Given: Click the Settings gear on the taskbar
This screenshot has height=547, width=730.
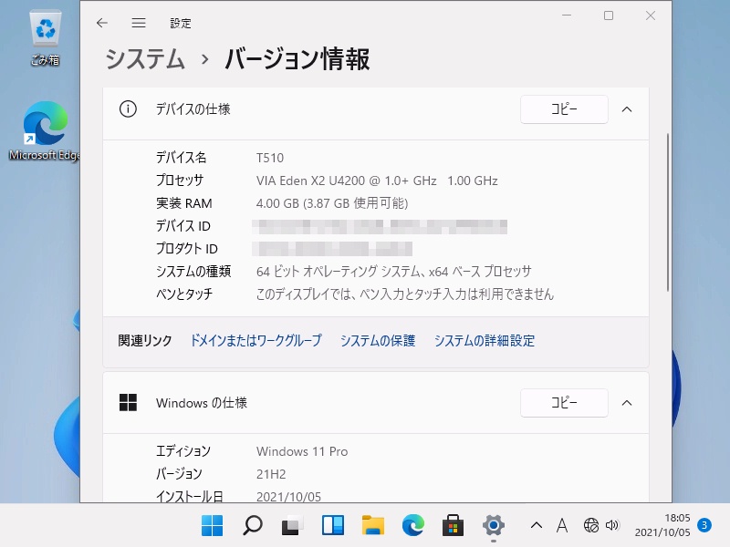Looking at the screenshot, I should (494, 526).
